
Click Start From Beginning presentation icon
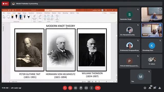tap(21, 10)
